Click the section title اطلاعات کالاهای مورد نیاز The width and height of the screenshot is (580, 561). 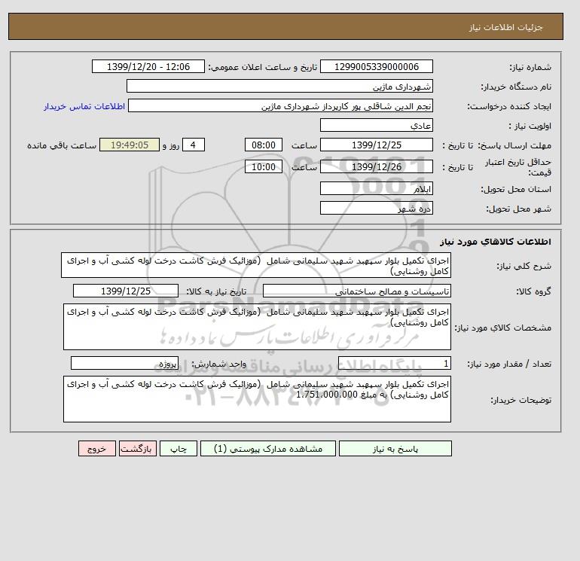coord(496,242)
